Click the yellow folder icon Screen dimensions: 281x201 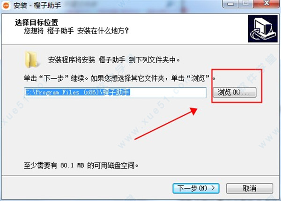coord(31,60)
